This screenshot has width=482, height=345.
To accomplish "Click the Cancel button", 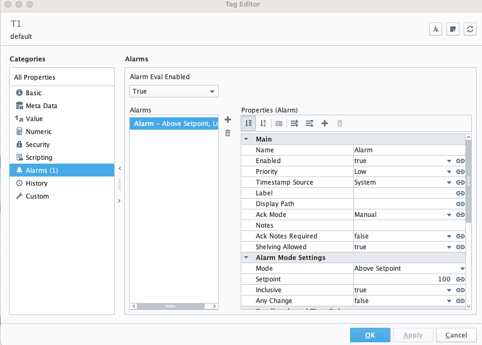I will 456,335.
